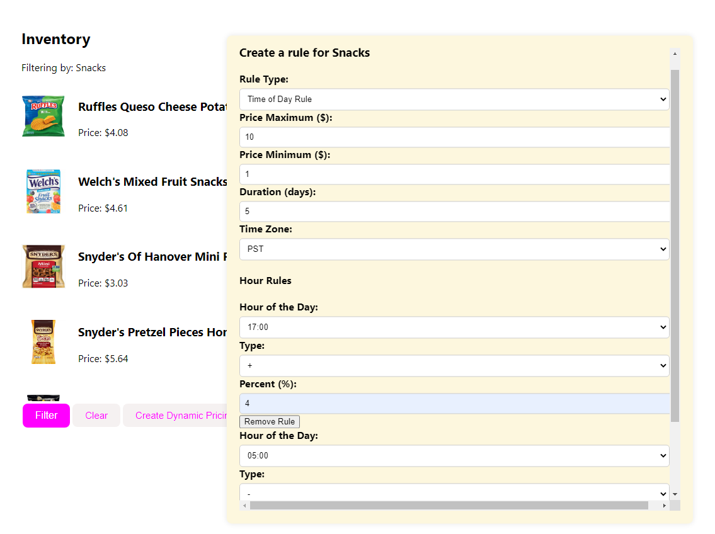
Task: Click the Price: $4.08 text
Action: point(103,133)
